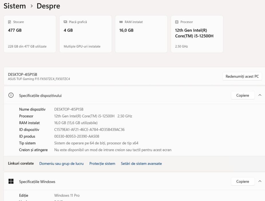Click the Placă grafică GPU icon
The image size is (265, 201).
[65, 22]
